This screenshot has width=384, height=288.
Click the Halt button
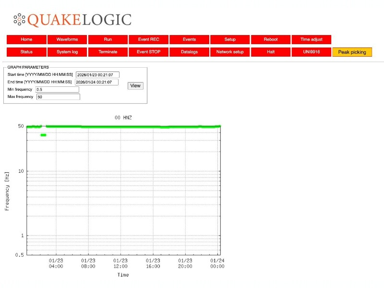coord(271,52)
